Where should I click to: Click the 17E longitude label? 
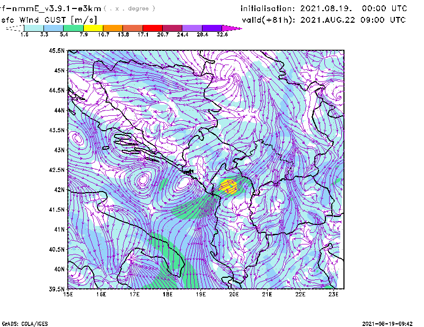coord(135,294)
